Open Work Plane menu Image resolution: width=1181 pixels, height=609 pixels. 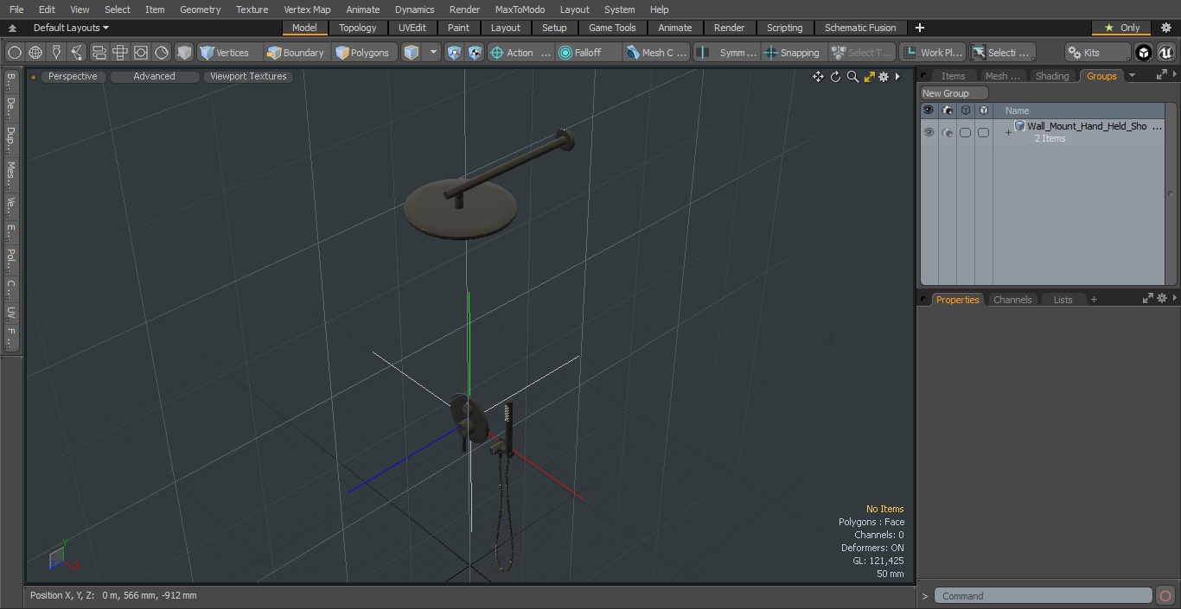[932, 53]
